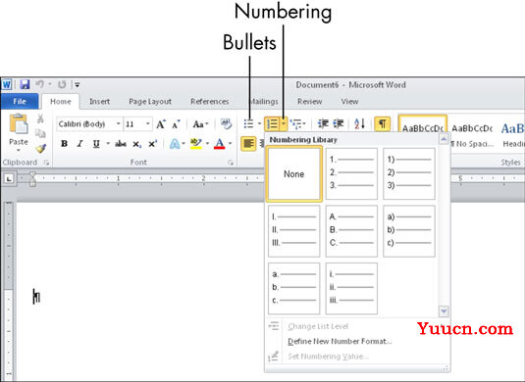The image size is (525, 382).
Task: Toggle Subscript formatting
Action: (136, 144)
